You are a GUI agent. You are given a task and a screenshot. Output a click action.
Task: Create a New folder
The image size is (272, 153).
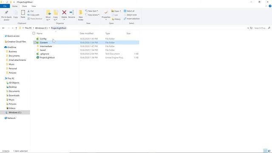(81, 15)
